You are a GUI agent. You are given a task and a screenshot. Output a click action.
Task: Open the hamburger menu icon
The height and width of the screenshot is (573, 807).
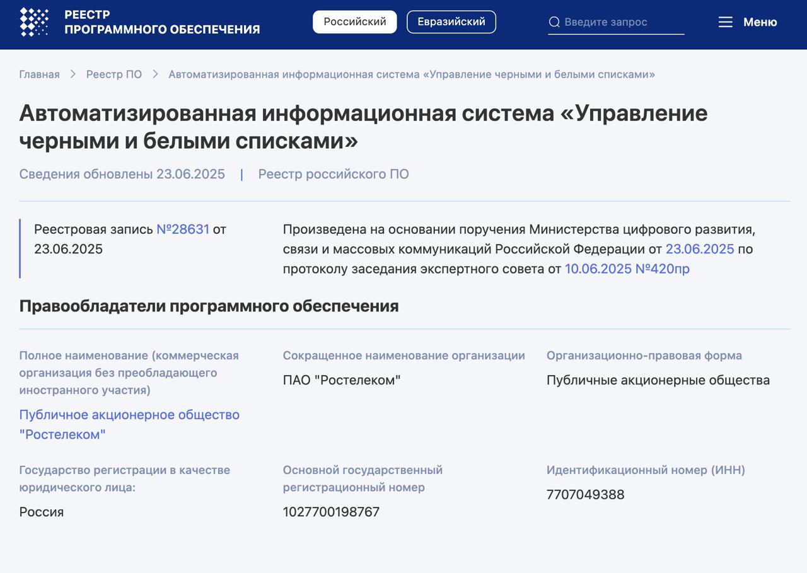coord(726,22)
